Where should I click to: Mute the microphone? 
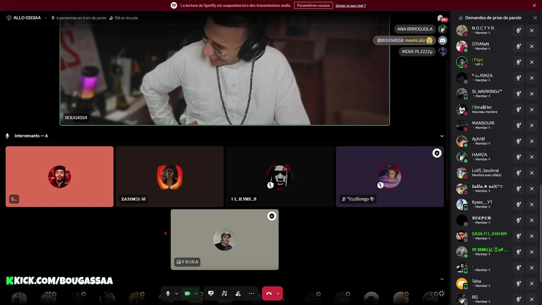coord(168,294)
